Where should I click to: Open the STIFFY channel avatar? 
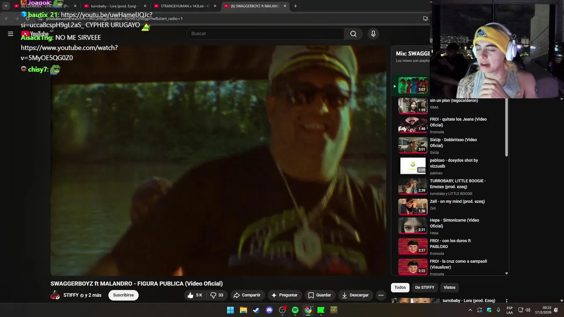pyautogui.click(x=55, y=295)
